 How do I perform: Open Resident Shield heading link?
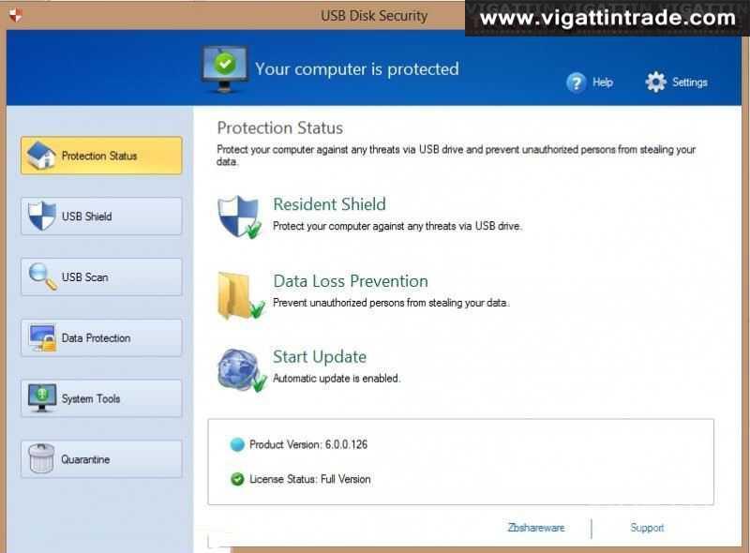click(330, 204)
